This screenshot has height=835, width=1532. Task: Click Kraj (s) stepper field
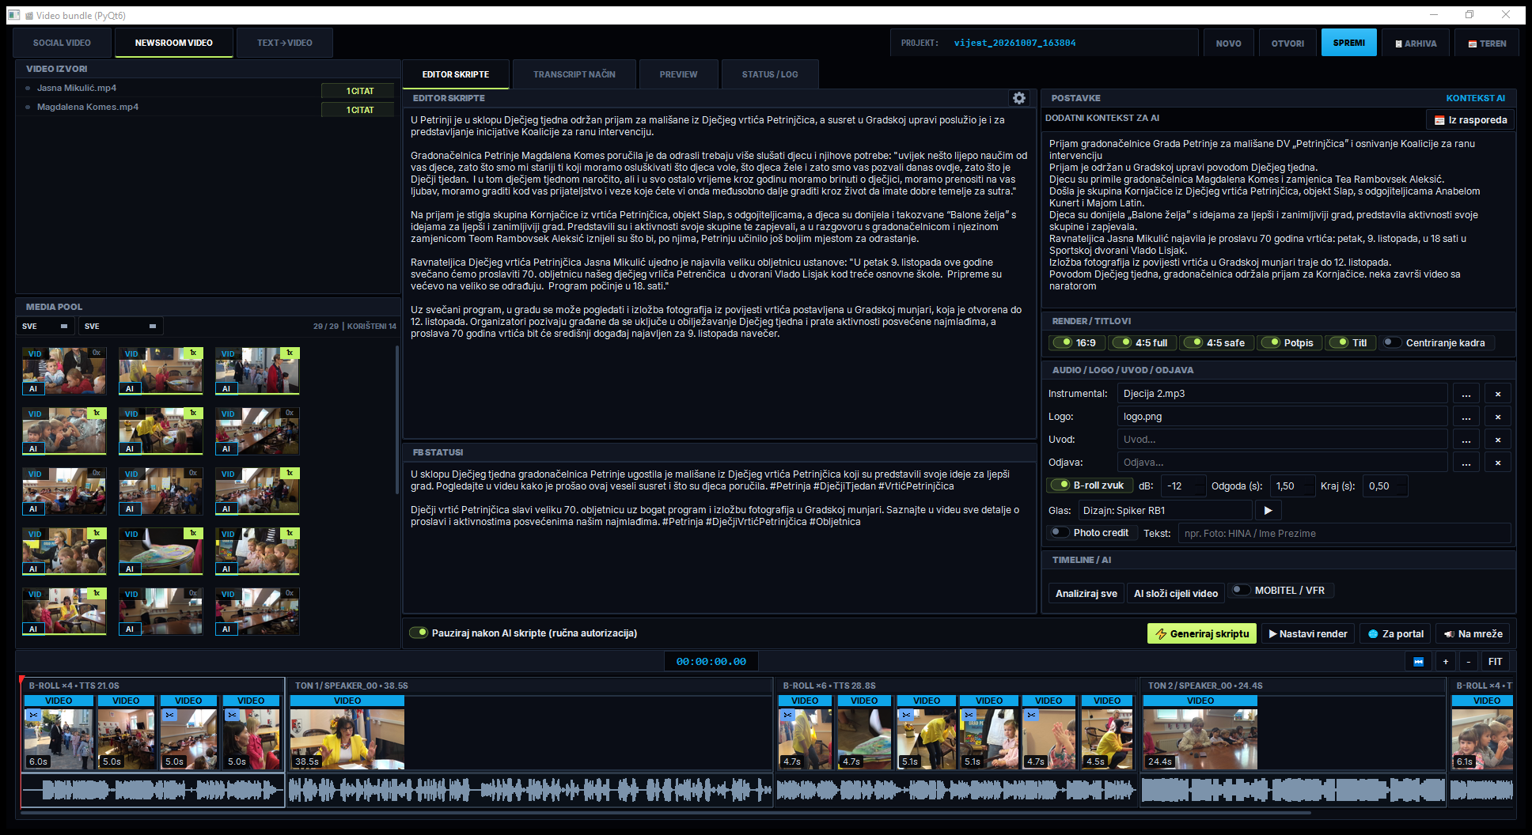tap(1385, 486)
